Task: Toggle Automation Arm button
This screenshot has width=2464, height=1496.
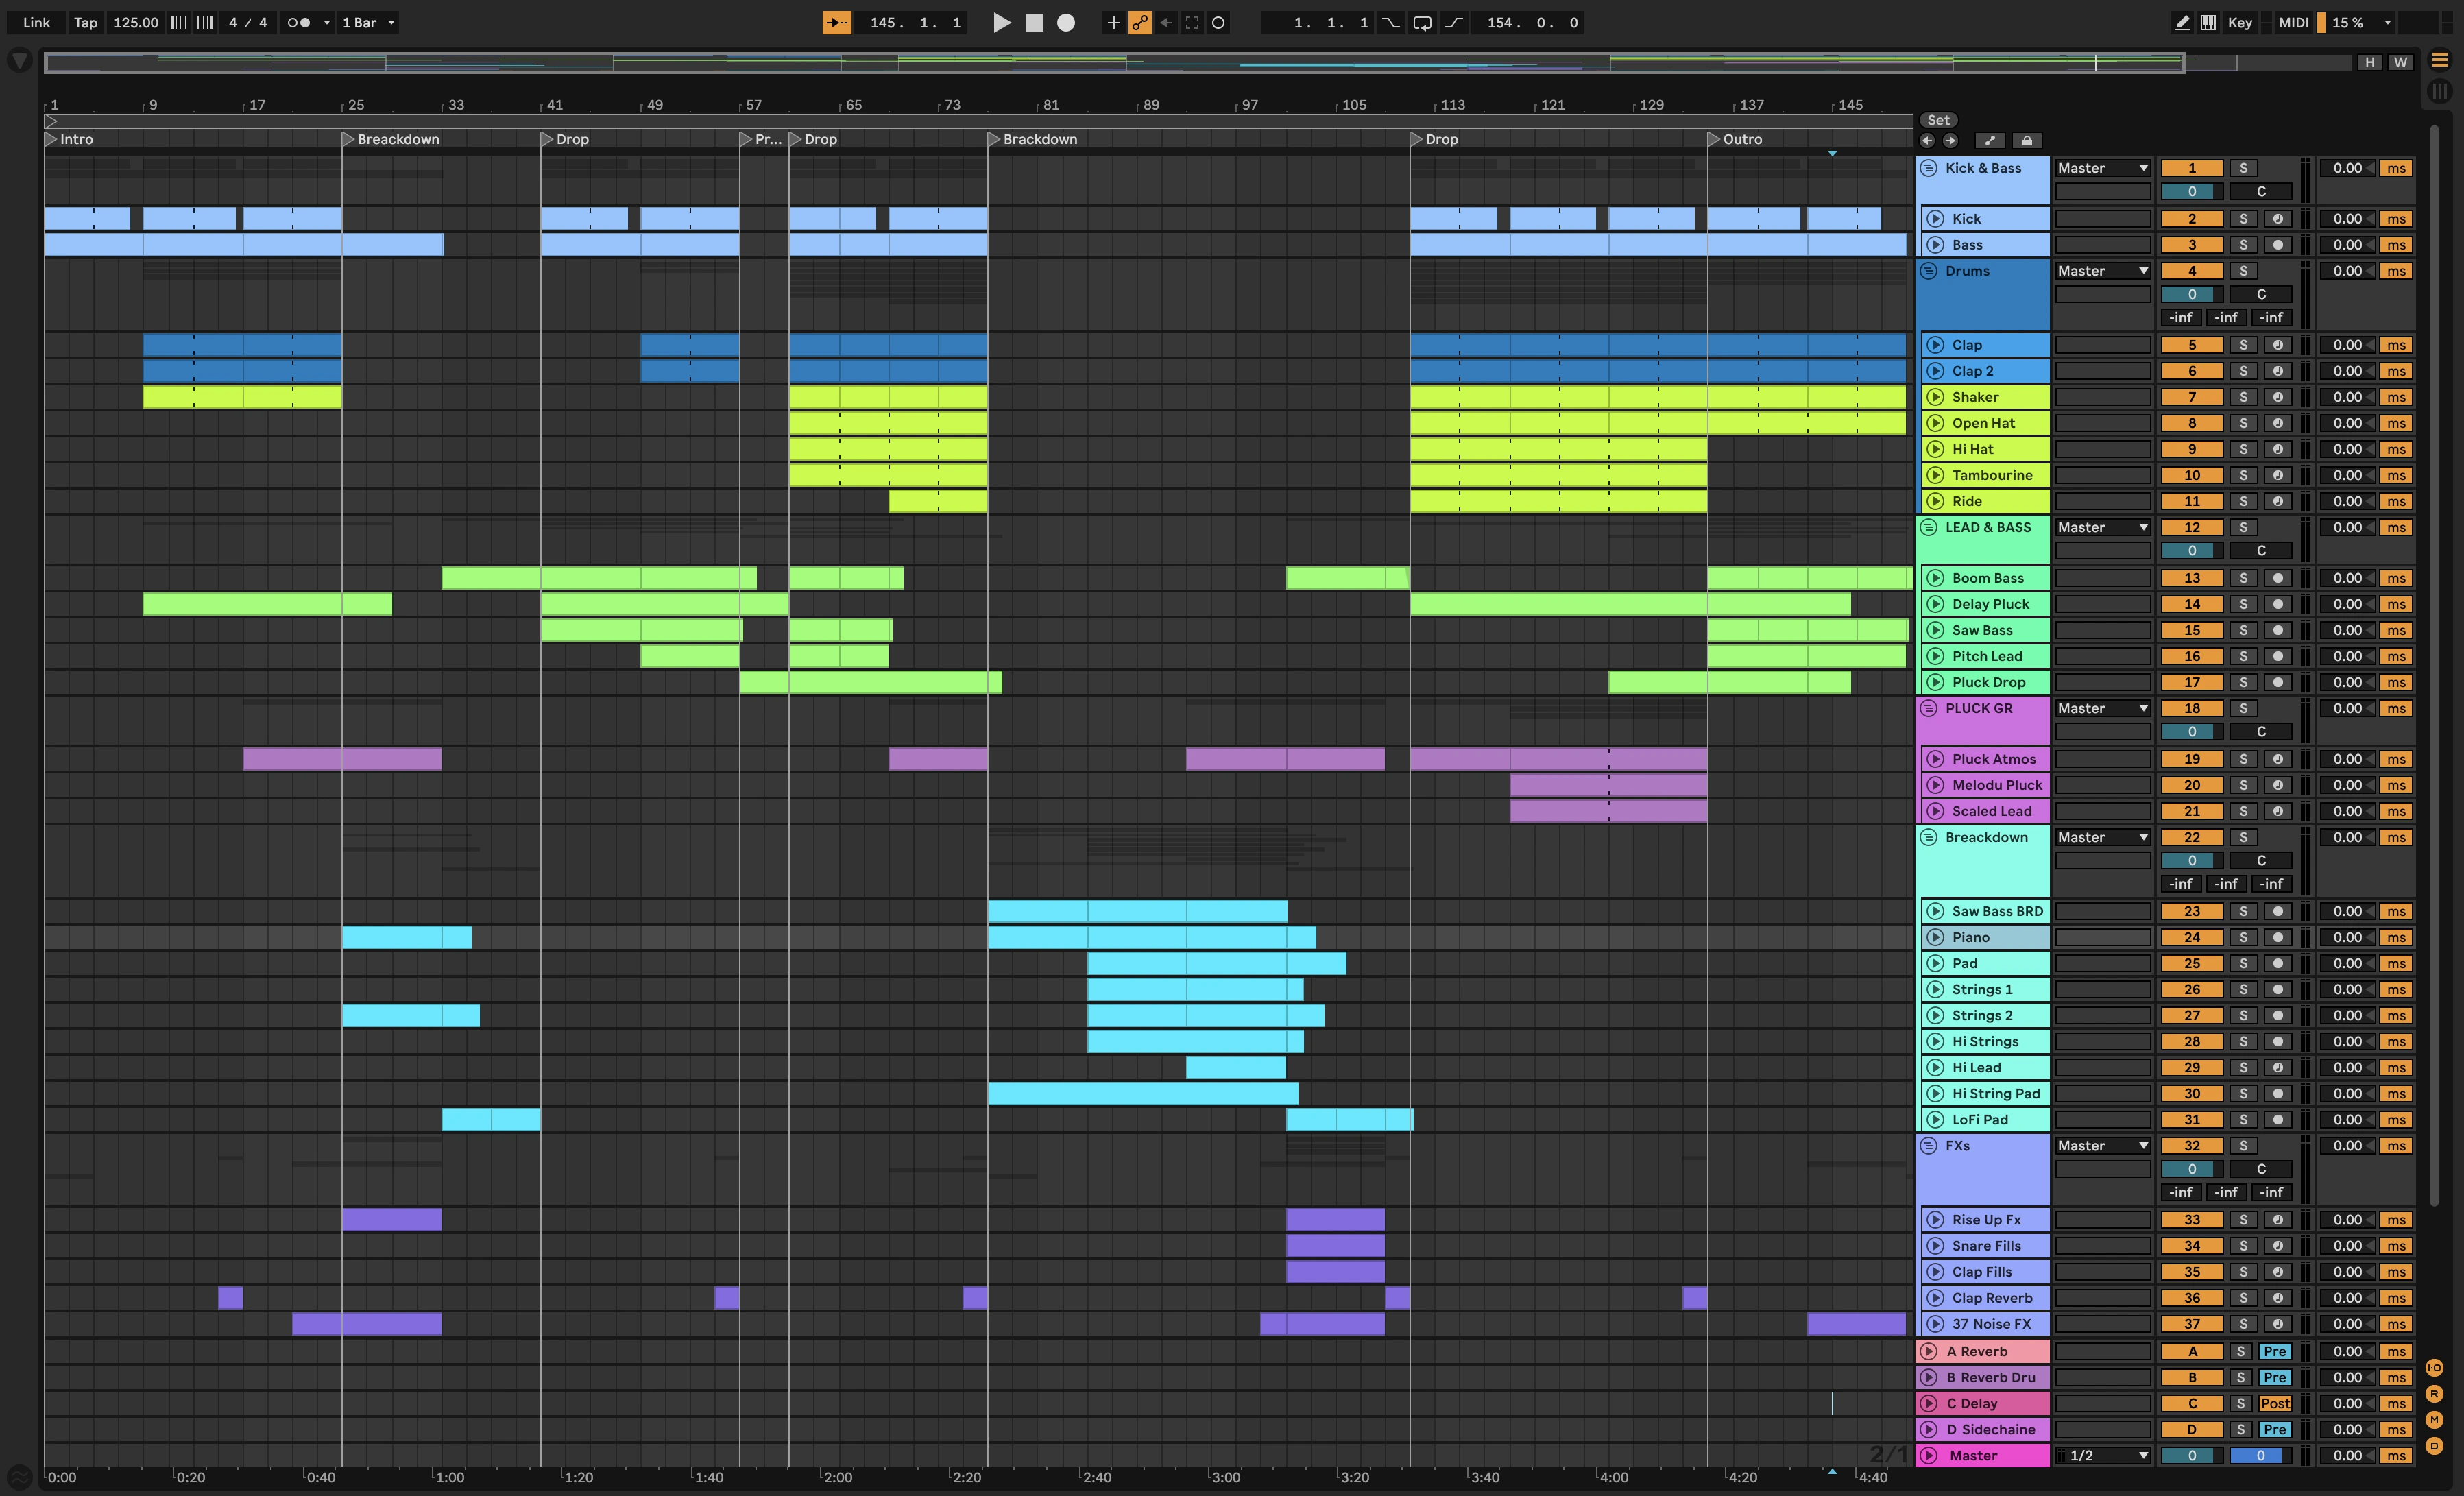Action: 1140,22
